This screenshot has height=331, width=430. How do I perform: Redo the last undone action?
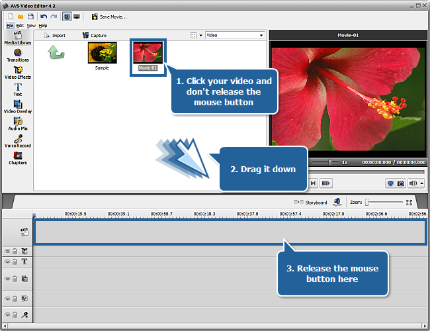[x=54, y=17]
